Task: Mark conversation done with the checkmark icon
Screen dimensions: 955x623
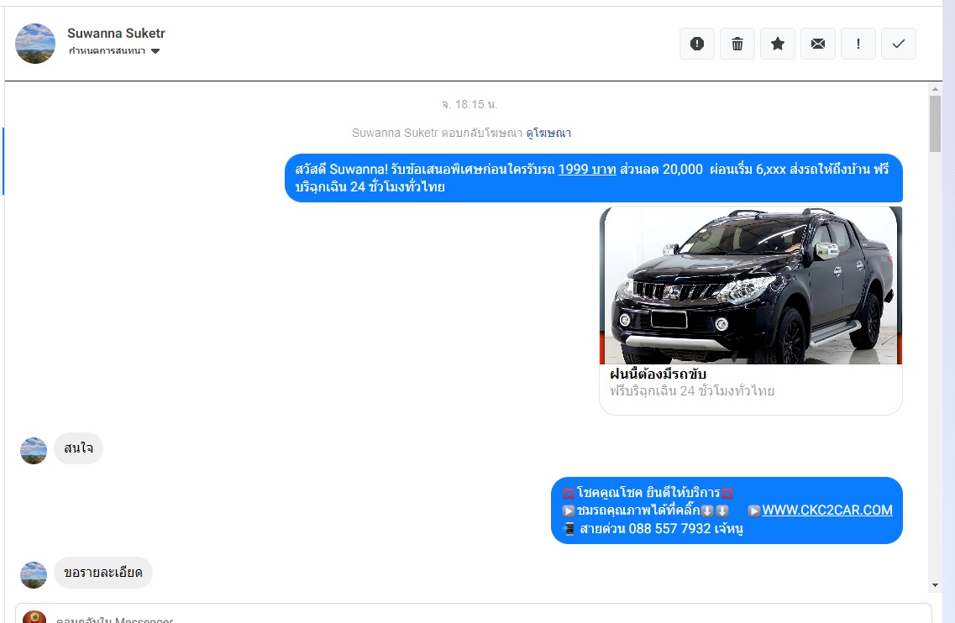Action: [899, 44]
